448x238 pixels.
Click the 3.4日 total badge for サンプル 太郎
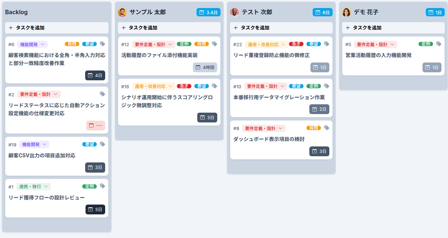(x=209, y=12)
